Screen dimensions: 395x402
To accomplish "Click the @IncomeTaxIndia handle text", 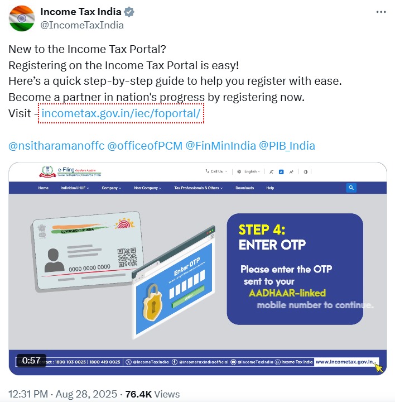I will tap(82, 25).
